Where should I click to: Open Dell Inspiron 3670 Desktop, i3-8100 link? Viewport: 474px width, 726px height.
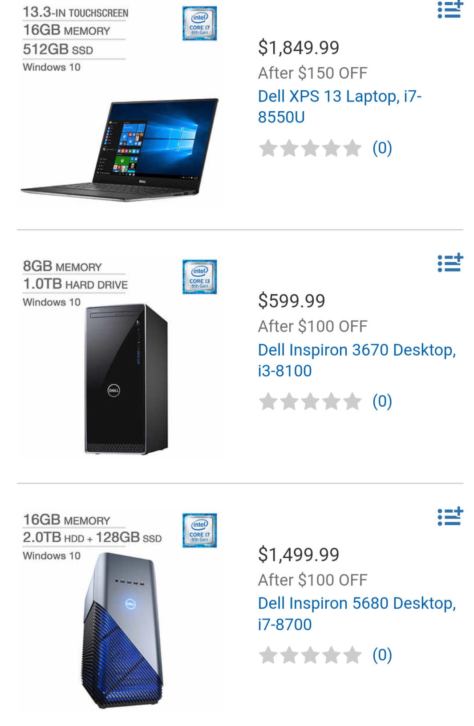(x=357, y=360)
